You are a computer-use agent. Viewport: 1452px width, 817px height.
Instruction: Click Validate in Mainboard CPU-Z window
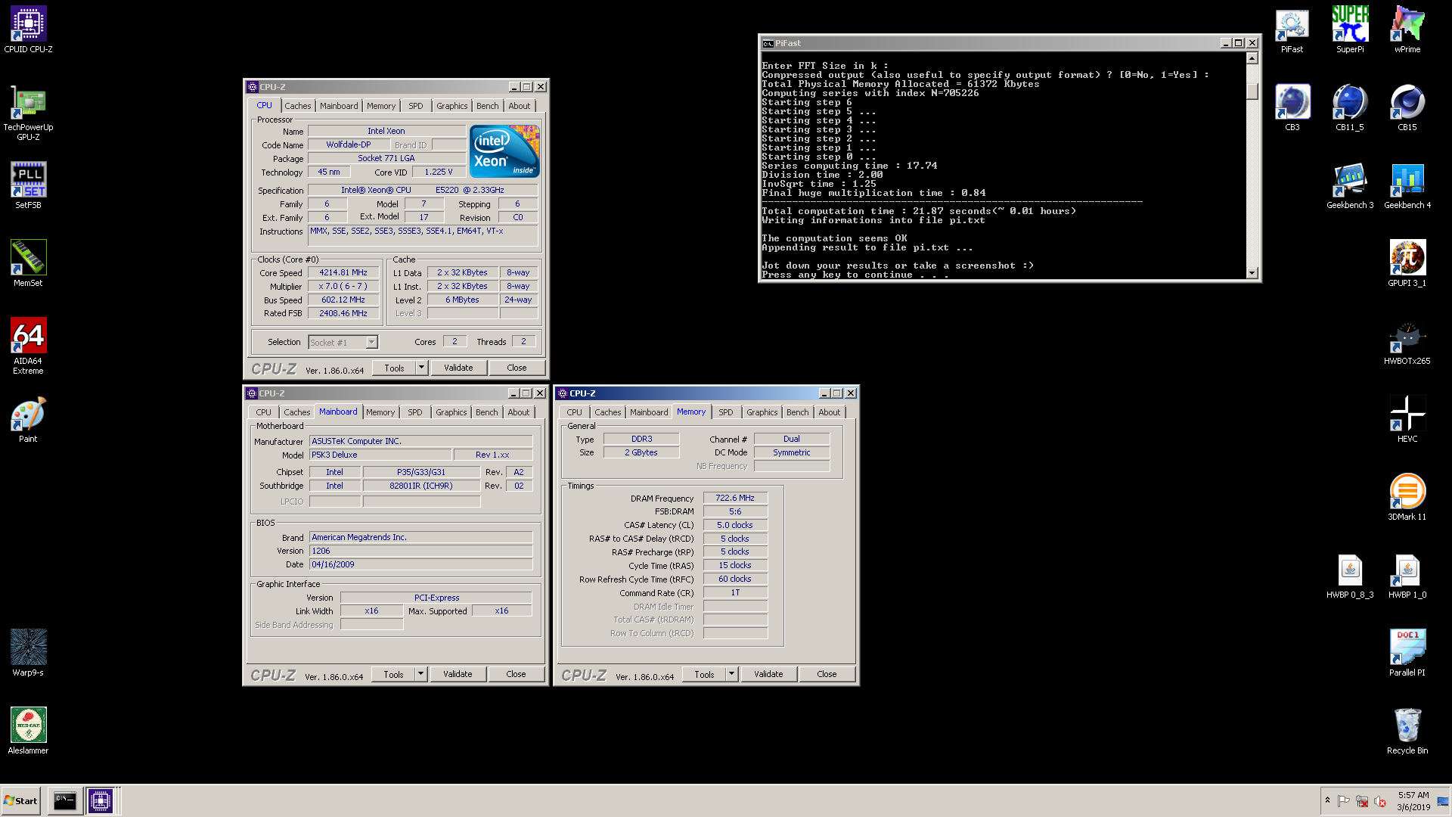tap(458, 674)
